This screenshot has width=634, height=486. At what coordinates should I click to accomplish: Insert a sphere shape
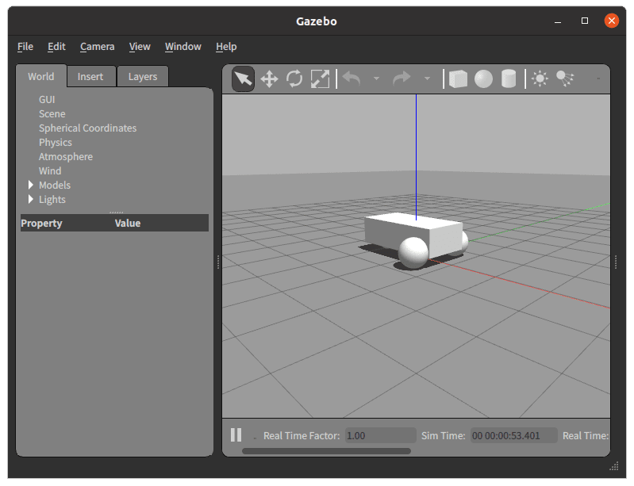(x=483, y=78)
